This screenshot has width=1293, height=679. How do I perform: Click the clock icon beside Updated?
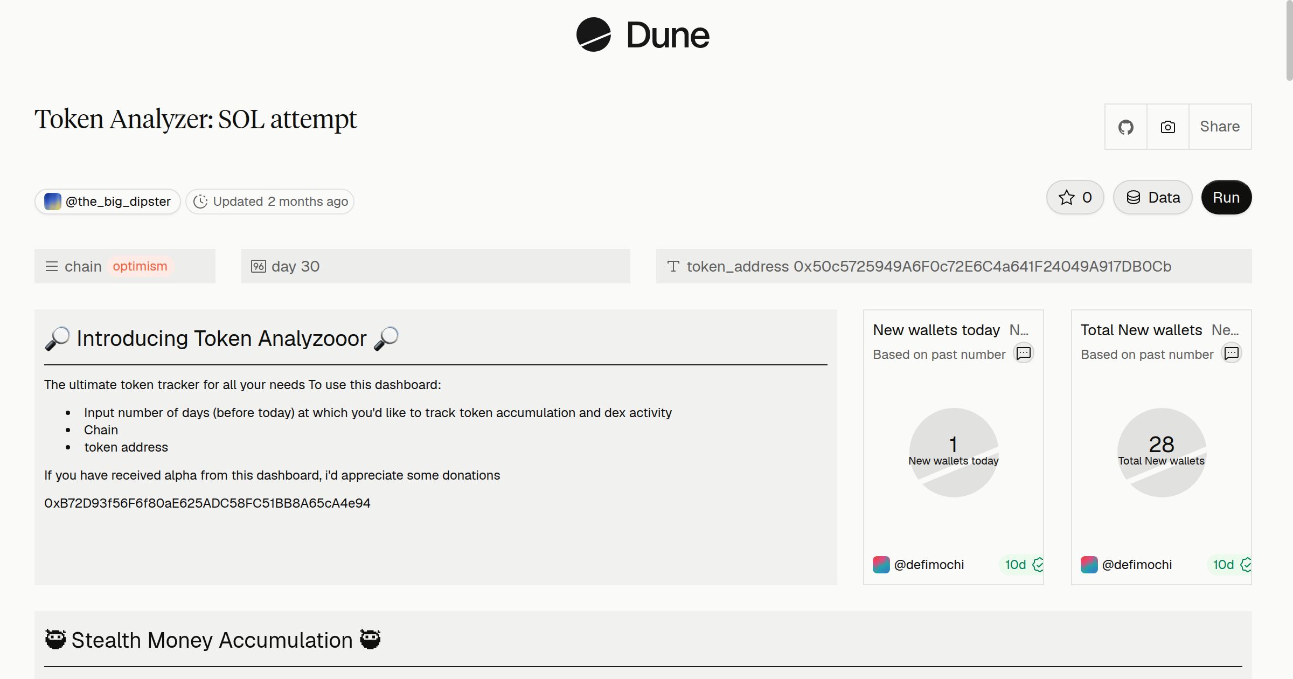click(x=200, y=202)
